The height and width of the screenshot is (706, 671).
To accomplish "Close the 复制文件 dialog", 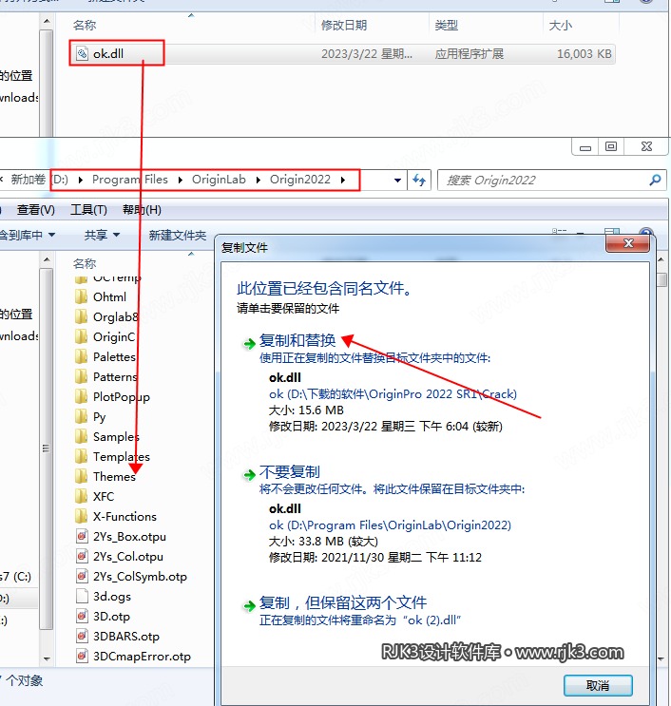I will tap(628, 243).
